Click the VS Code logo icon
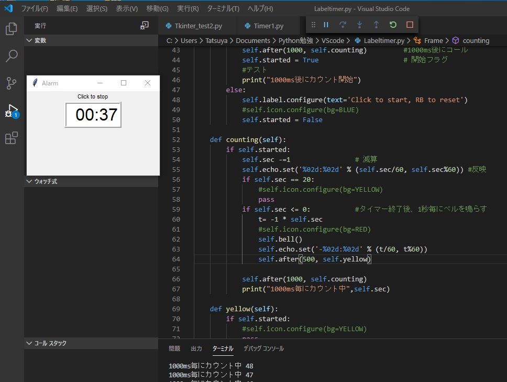This screenshot has width=507, height=382. click(9, 8)
